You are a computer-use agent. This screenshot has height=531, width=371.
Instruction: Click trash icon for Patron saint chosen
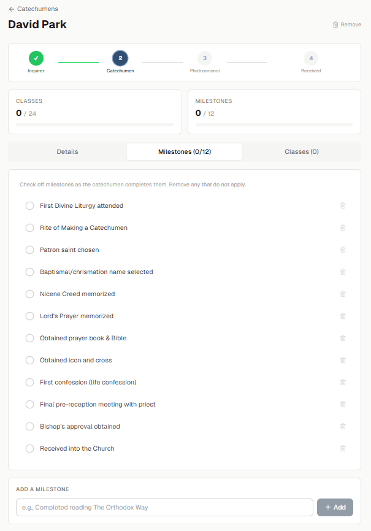pos(343,250)
